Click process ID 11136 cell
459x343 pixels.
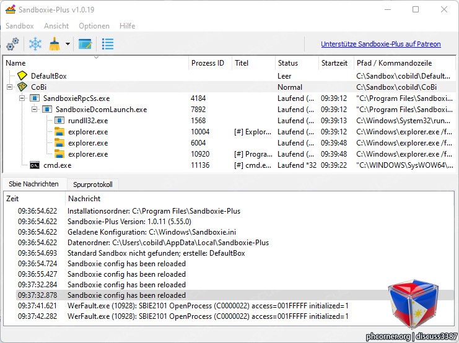point(200,165)
